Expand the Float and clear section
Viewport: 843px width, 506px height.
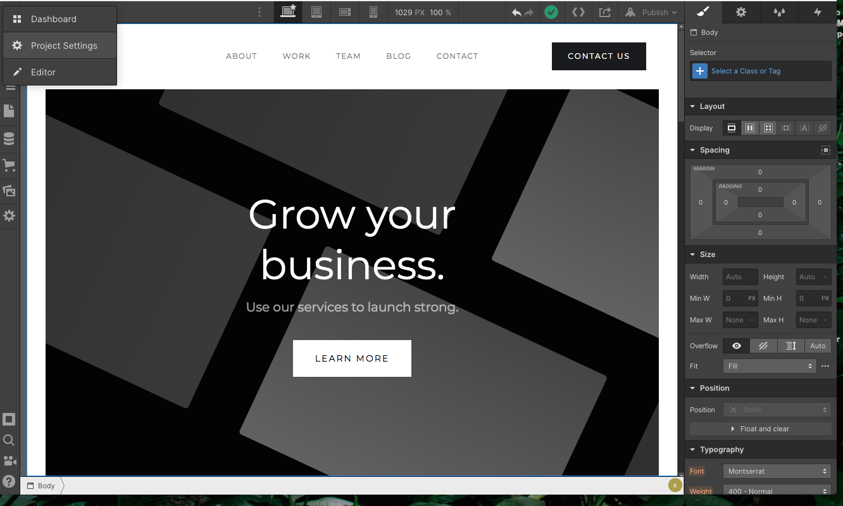point(759,429)
